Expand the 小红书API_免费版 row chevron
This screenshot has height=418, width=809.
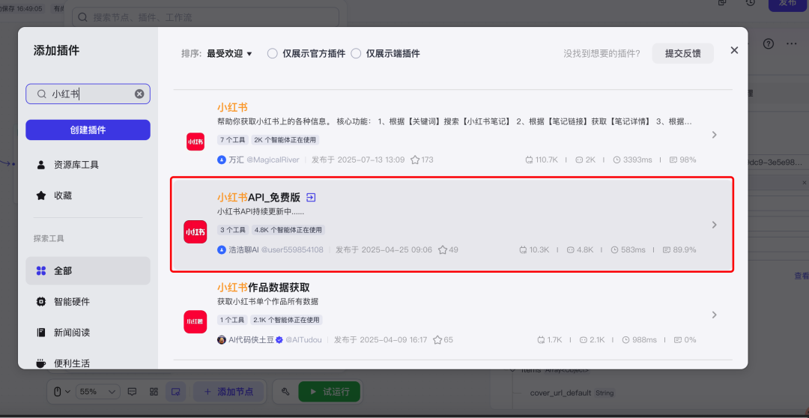point(715,225)
